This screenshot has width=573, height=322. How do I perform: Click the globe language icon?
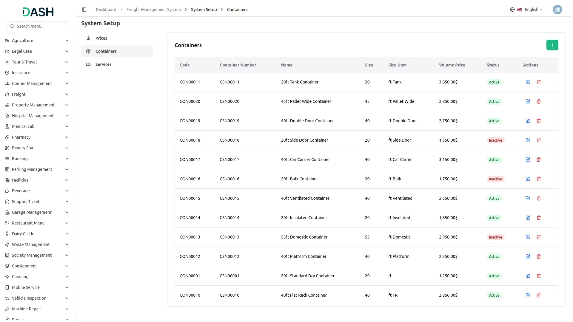(512, 9)
